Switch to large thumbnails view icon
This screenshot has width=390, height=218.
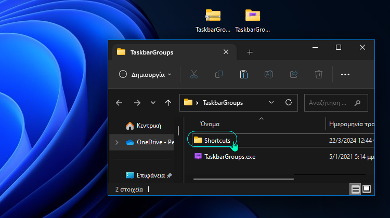click(x=367, y=189)
